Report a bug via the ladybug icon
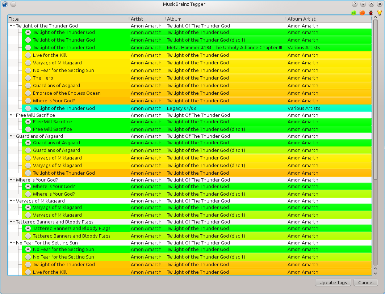This screenshot has width=385, height=294. (x=371, y=13)
